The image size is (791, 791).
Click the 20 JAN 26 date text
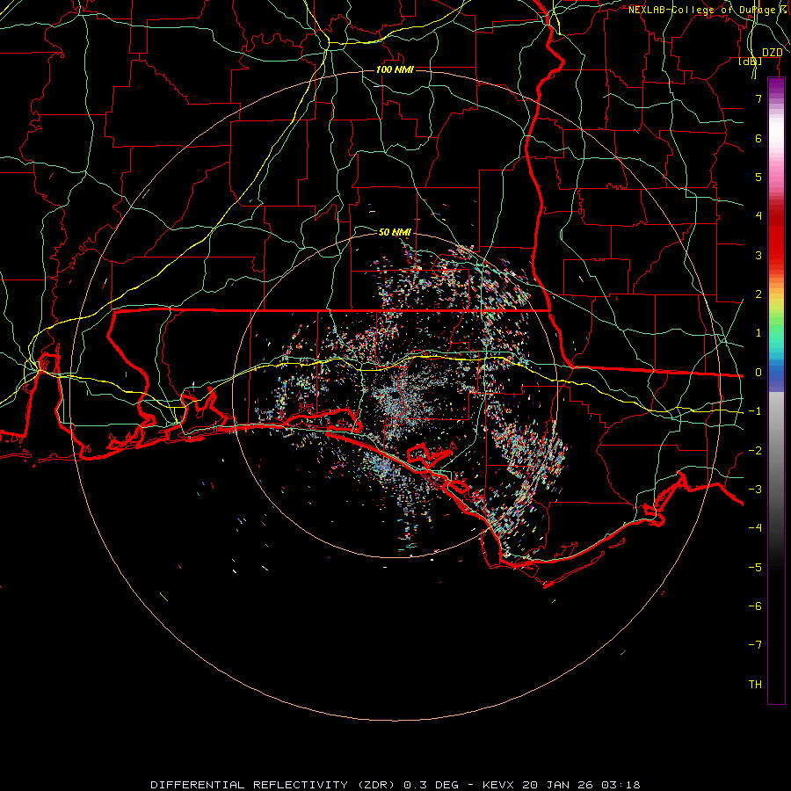558,785
